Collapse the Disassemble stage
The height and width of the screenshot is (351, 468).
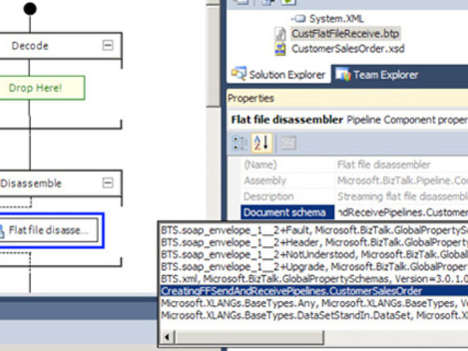[108, 182]
